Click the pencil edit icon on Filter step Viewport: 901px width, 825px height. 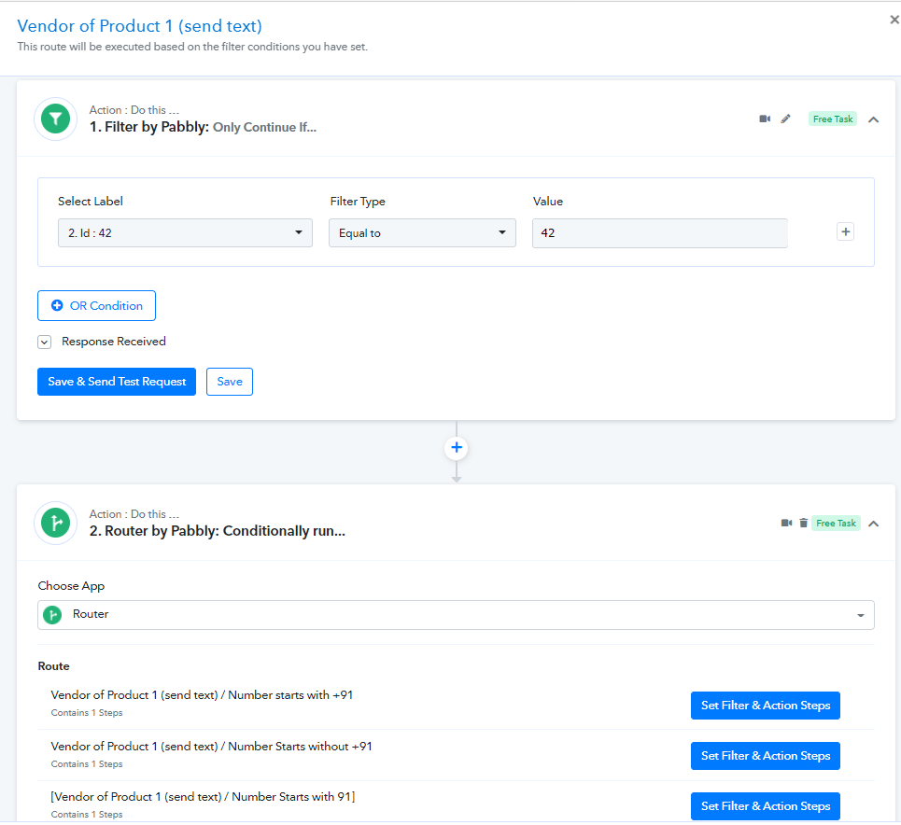click(x=785, y=119)
